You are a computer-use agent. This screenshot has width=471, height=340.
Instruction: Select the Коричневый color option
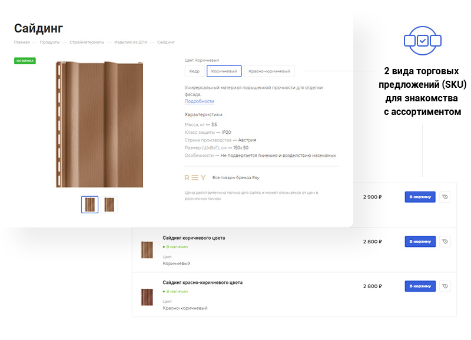(x=224, y=71)
